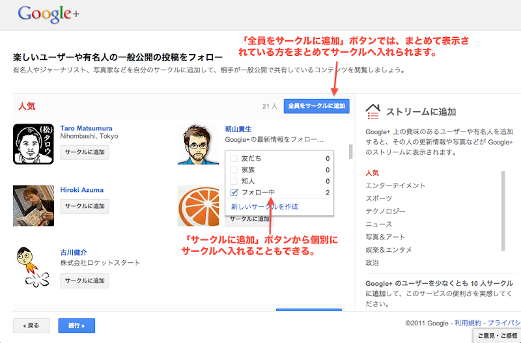The image size is (521, 343).
Task: Open Hiroki Azuma name link
Action: (82, 190)
